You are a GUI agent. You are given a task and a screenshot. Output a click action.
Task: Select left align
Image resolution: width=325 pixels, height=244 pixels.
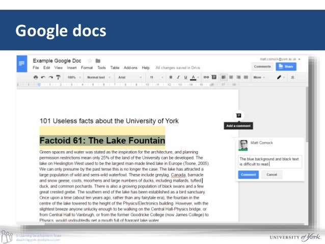pyautogui.click(x=224, y=77)
